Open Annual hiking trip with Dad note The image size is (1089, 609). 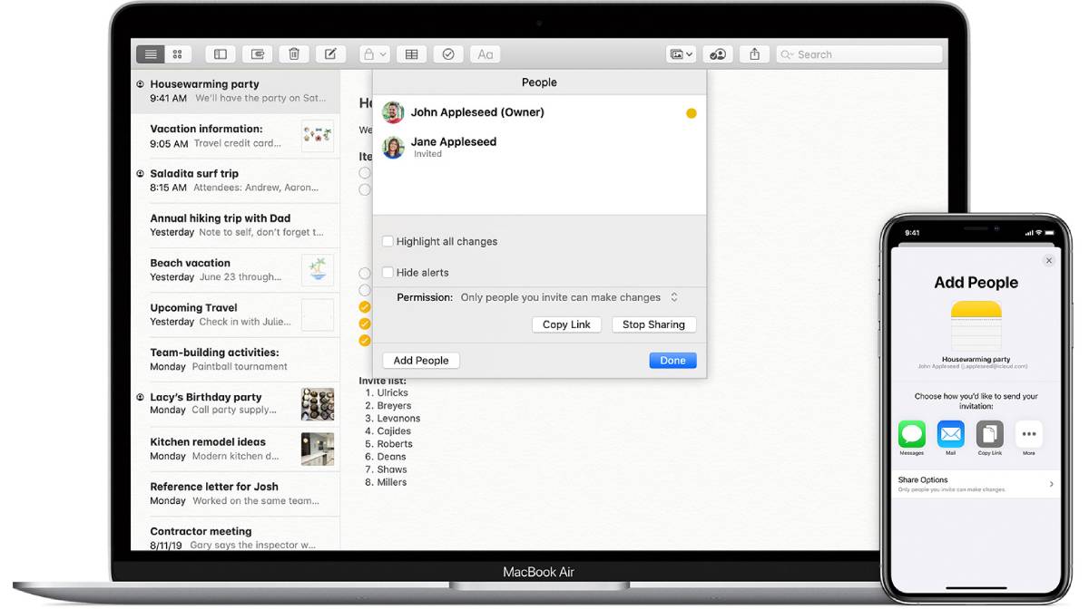(236, 225)
